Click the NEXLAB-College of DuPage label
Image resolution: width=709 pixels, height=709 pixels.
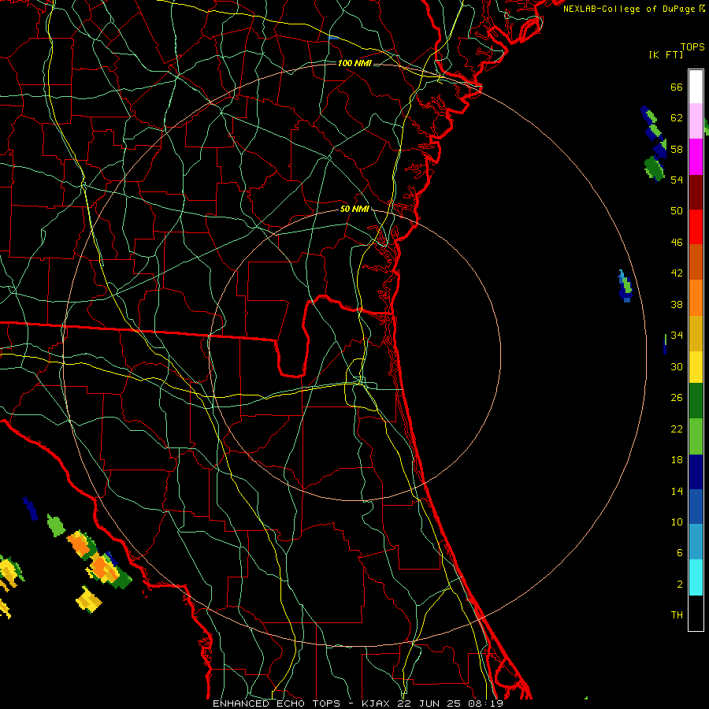coord(629,9)
